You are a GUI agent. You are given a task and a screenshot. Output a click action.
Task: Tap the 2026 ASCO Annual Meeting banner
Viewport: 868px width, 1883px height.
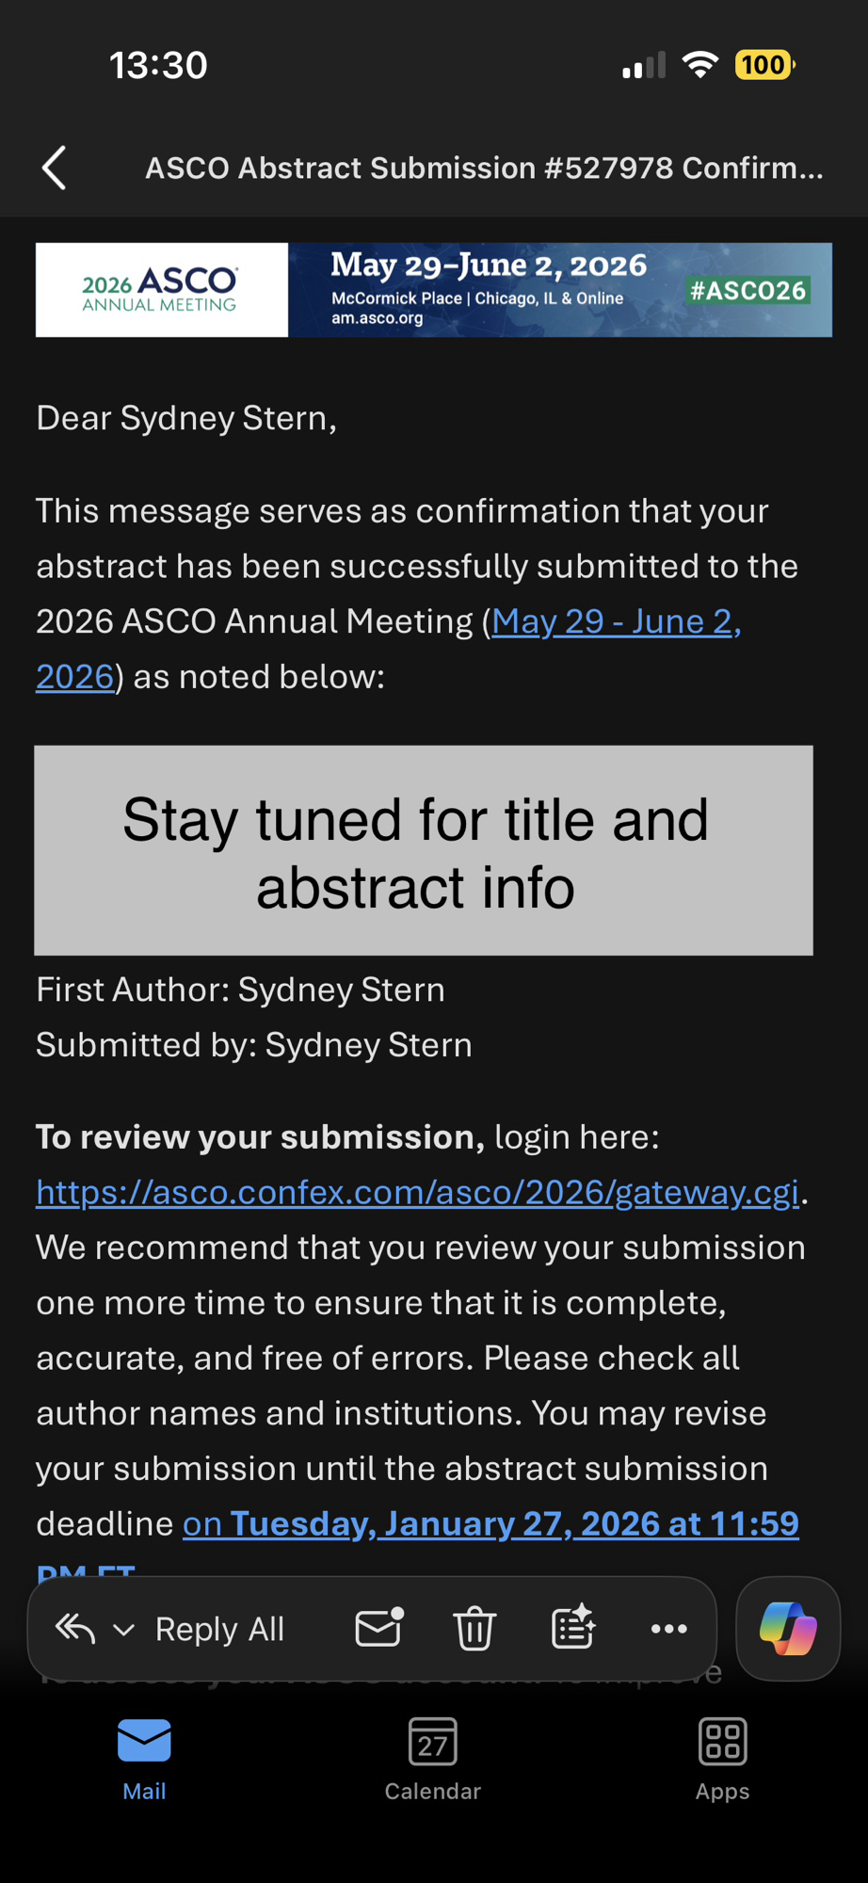[433, 290]
